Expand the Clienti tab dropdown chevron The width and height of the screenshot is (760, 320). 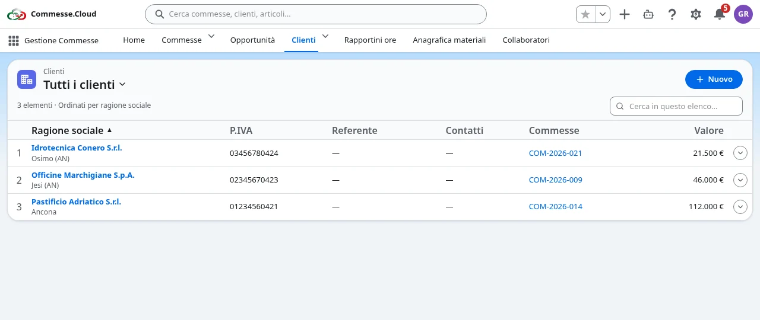pyautogui.click(x=325, y=37)
